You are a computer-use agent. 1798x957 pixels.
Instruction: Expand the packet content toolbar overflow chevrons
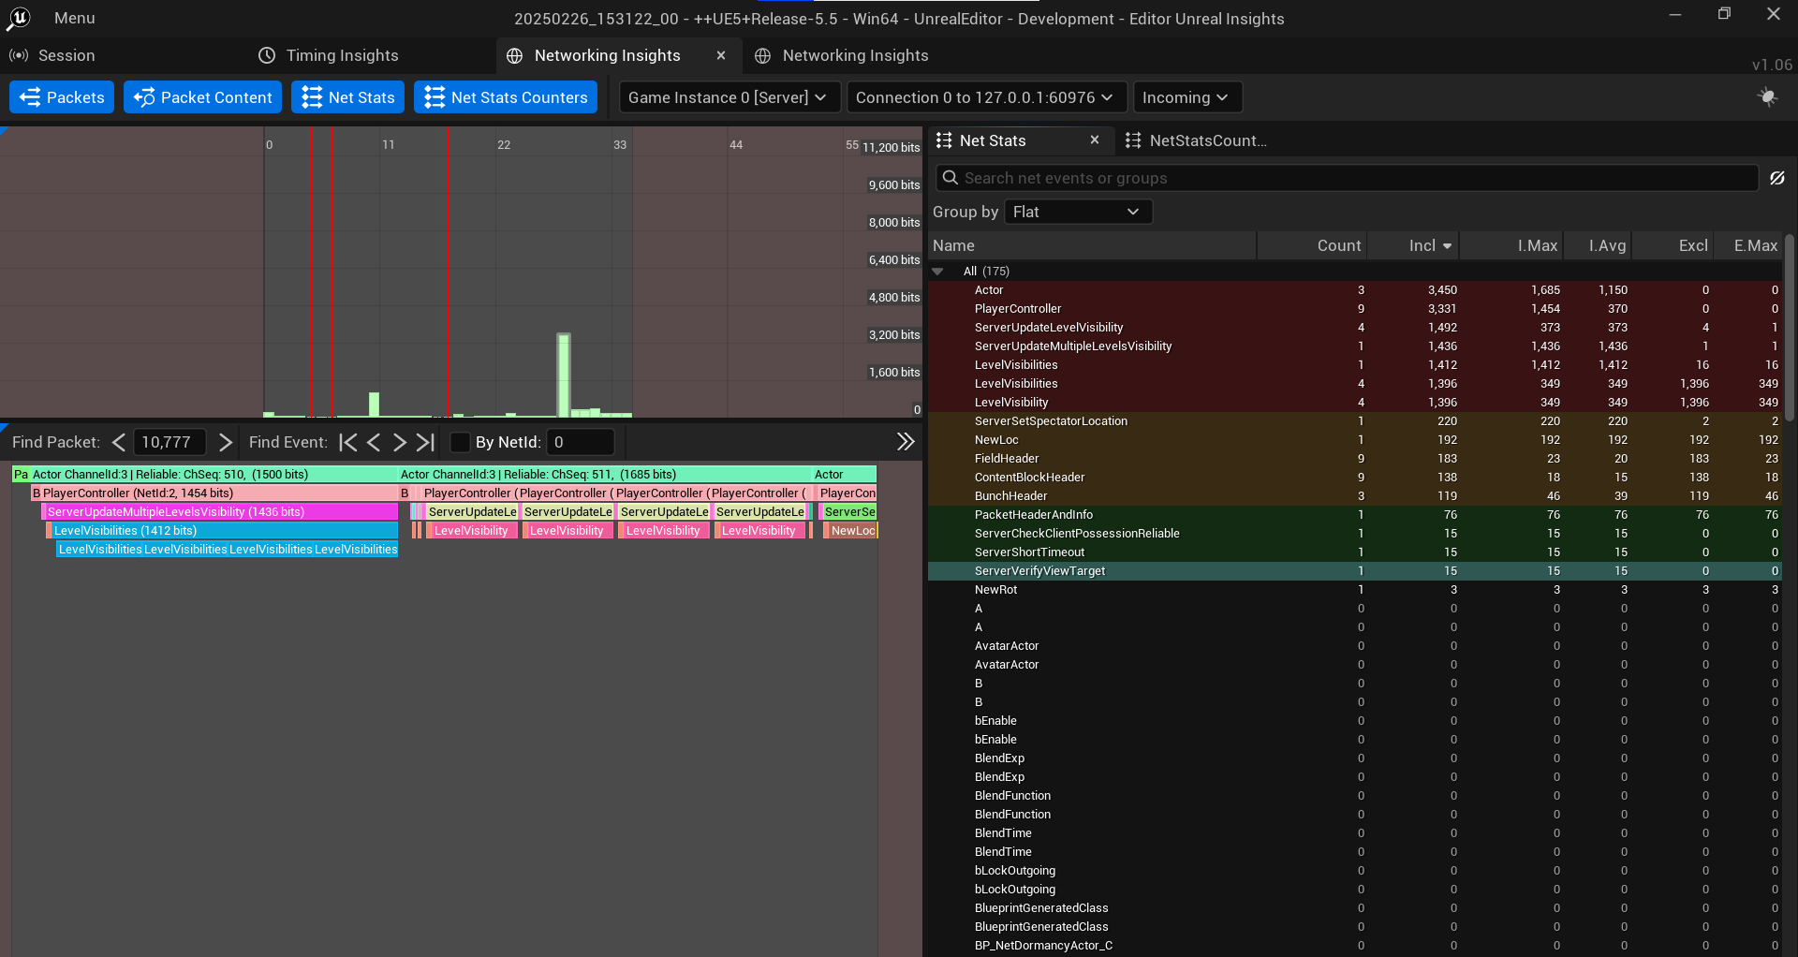905,442
